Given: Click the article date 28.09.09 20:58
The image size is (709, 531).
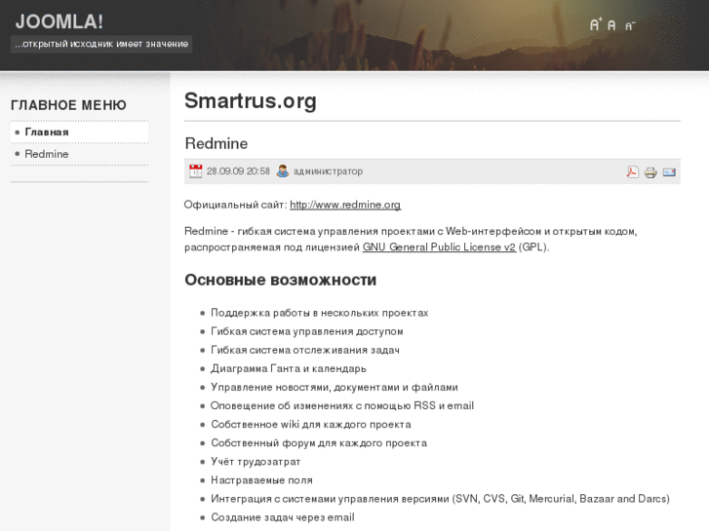Looking at the screenshot, I should click(x=238, y=171).
